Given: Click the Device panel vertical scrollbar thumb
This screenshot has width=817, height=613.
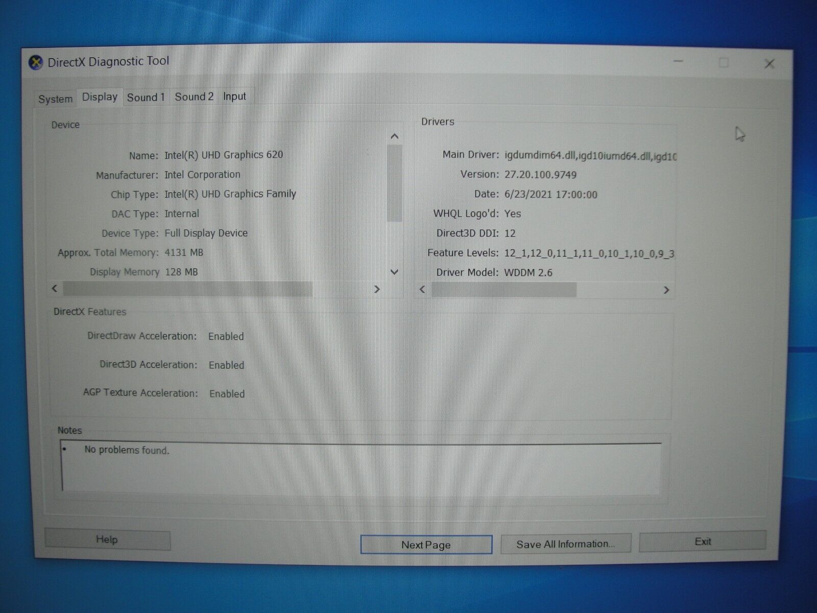Looking at the screenshot, I should tap(394, 183).
